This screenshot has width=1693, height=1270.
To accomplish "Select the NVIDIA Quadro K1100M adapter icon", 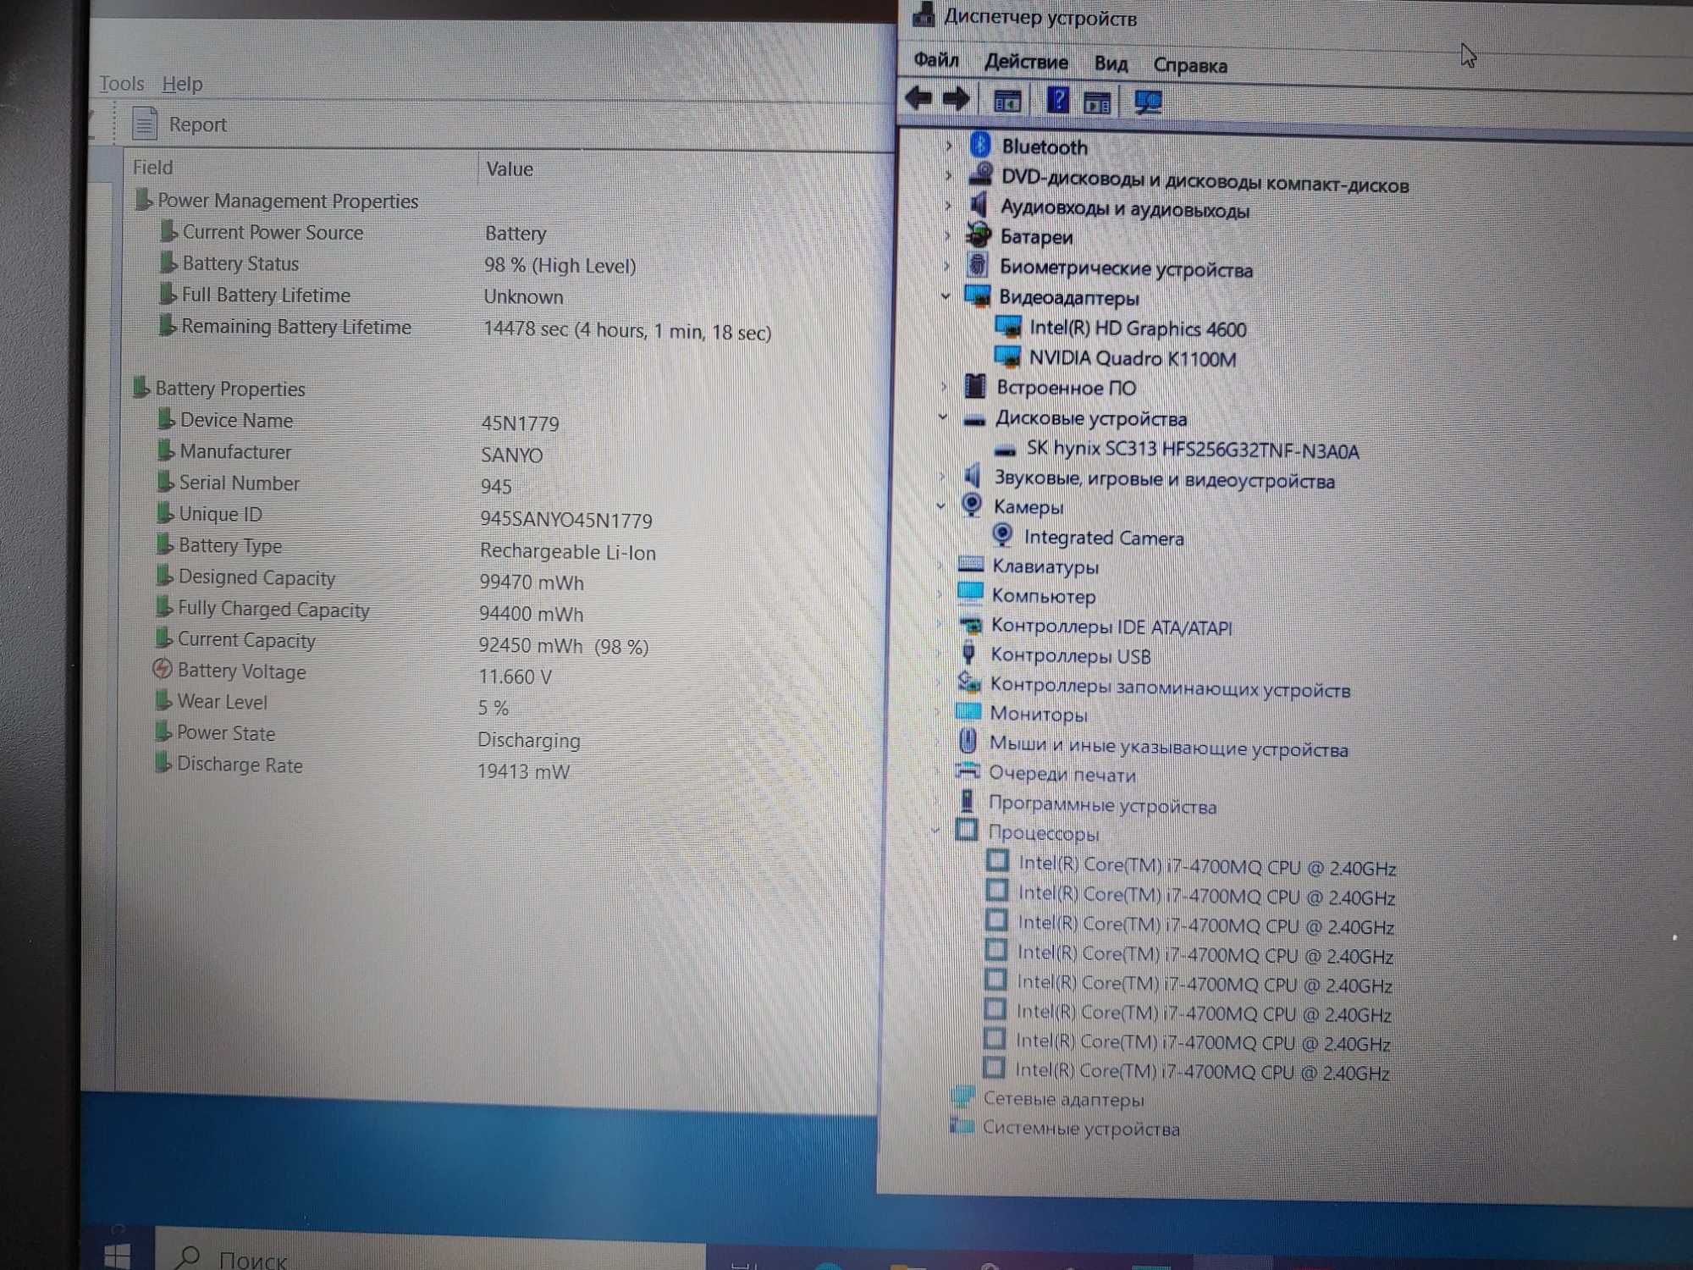I will [1007, 356].
